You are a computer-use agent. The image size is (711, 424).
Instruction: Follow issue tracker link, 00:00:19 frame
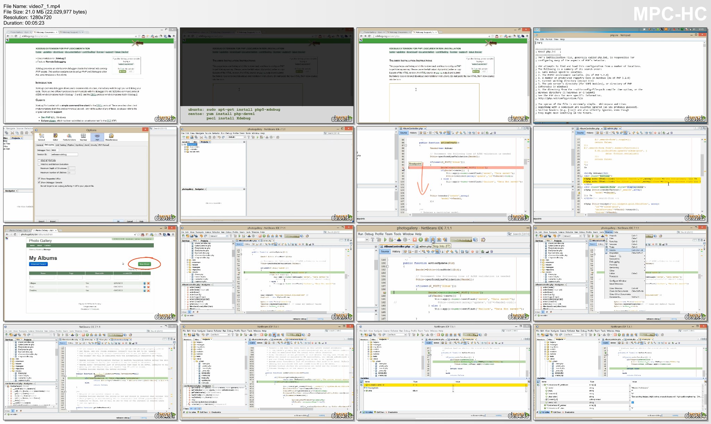tap(122, 52)
